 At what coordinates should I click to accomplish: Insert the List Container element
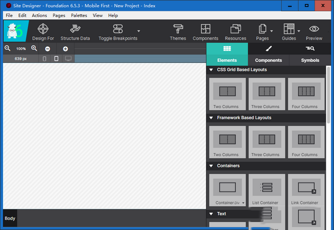click(267, 190)
